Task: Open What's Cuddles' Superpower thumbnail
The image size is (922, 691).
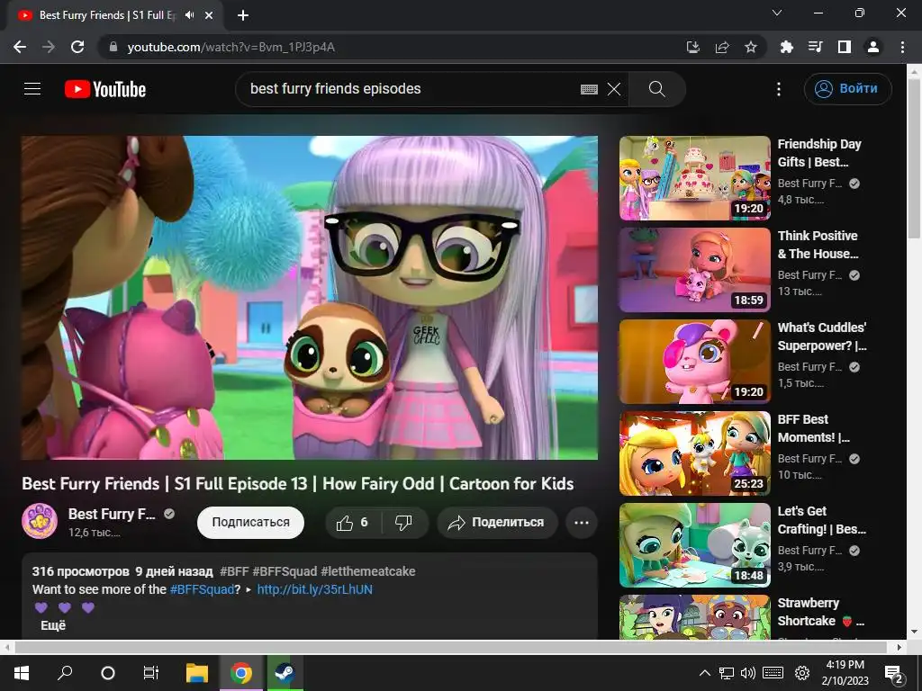Action: pyautogui.click(x=694, y=362)
